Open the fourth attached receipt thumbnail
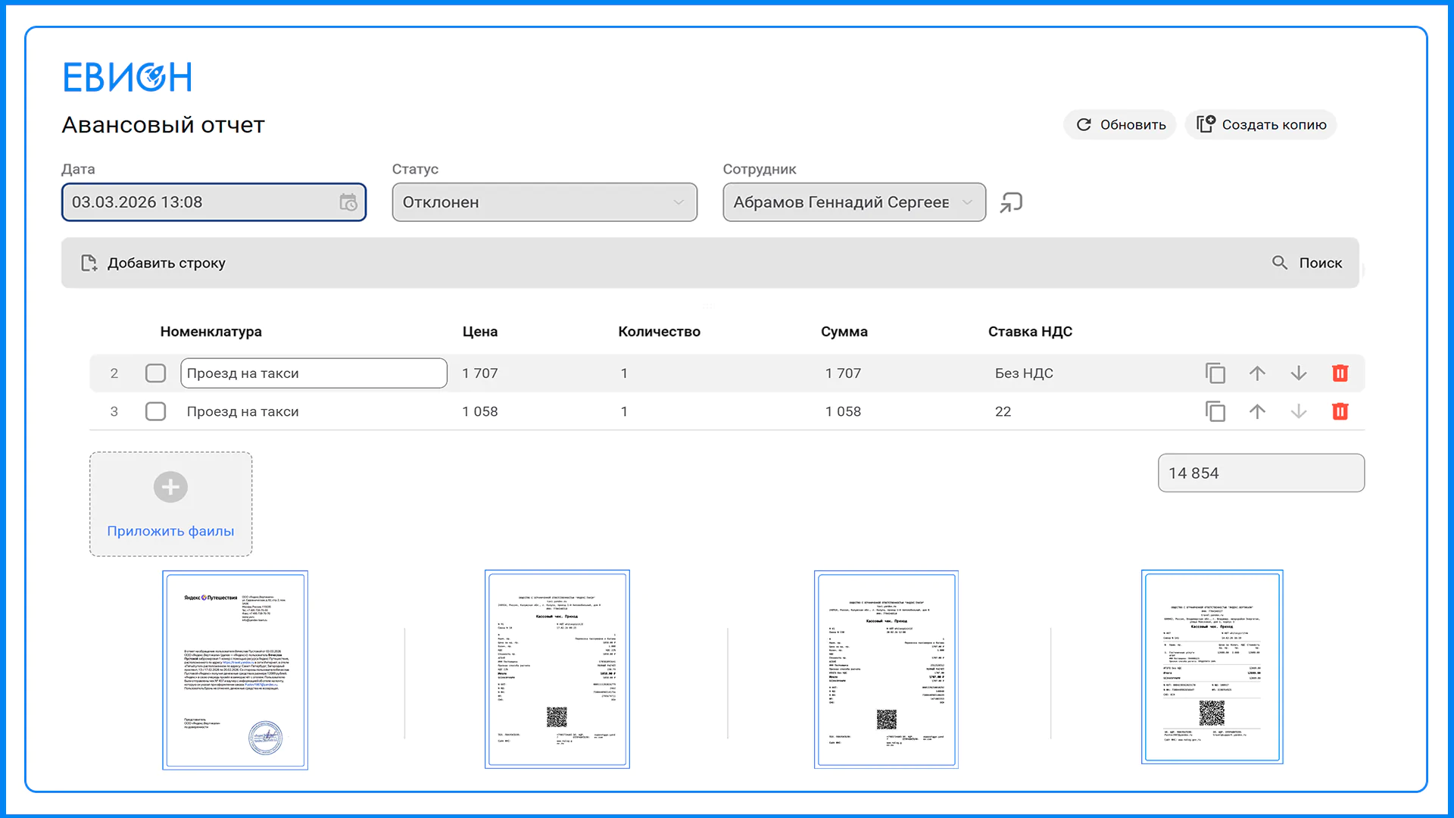 tap(1212, 667)
